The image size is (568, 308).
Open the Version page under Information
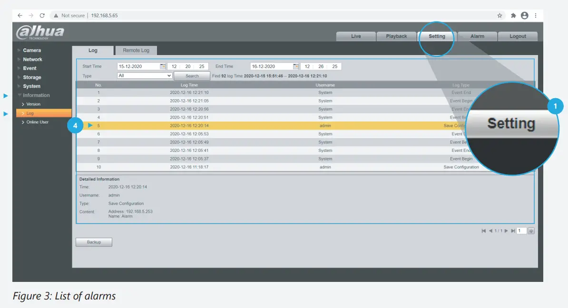pos(33,104)
